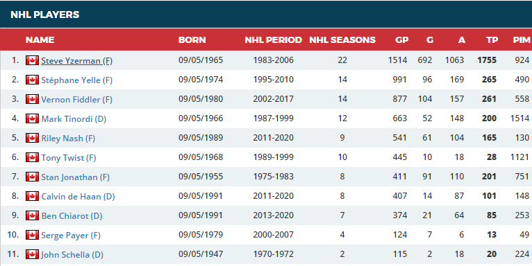
Task: Select the NHL PLAYERS section title
Action: pyautogui.click(x=44, y=15)
